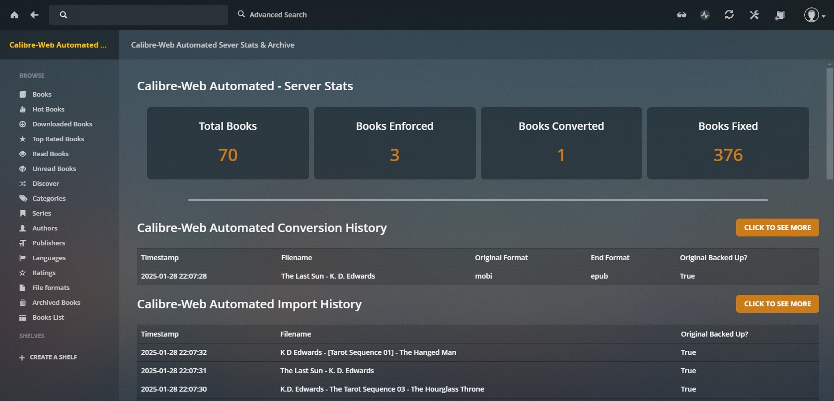Viewport: 834px width, 401px height.
Task: Click the home icon in top bar
Action: click(14, 15)
